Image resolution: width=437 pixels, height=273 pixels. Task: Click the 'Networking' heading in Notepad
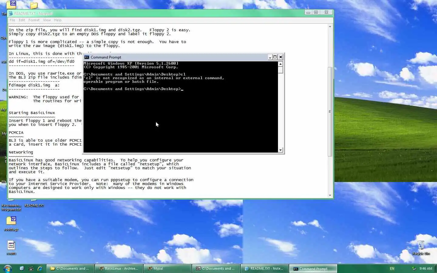(21, 152)
